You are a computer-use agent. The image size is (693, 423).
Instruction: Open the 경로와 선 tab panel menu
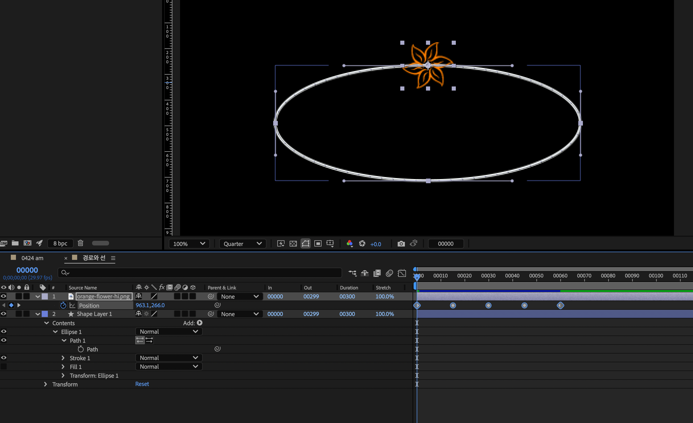(113, 258)
